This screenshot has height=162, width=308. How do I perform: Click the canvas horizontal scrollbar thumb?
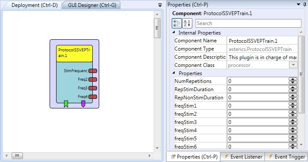pos(17,156)
